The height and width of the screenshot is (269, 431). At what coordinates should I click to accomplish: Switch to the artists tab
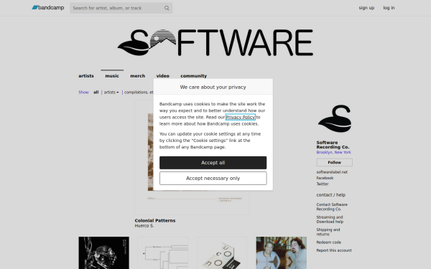[x=86, y=76]
